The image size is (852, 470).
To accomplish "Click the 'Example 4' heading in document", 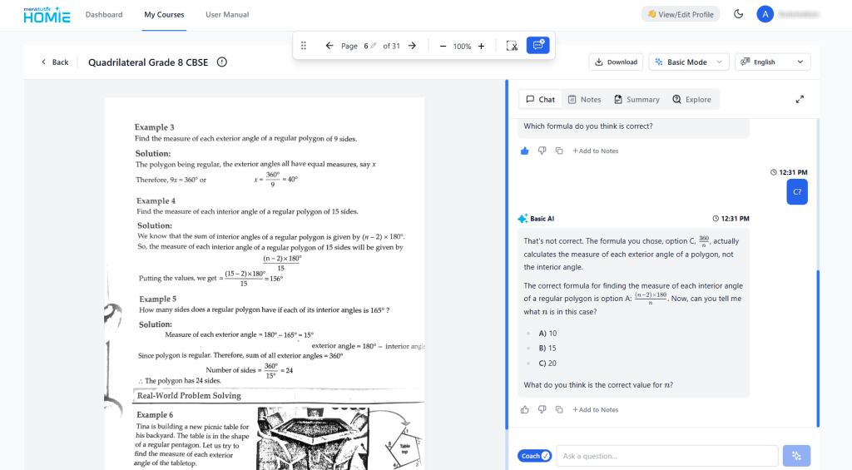I will [156, 200].
